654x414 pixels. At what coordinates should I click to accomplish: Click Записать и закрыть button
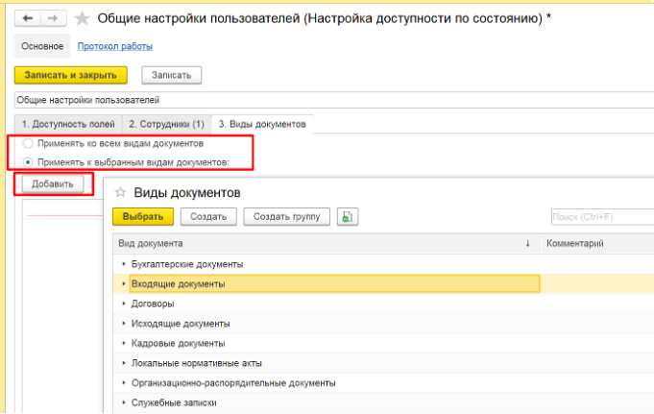point(71,75)
